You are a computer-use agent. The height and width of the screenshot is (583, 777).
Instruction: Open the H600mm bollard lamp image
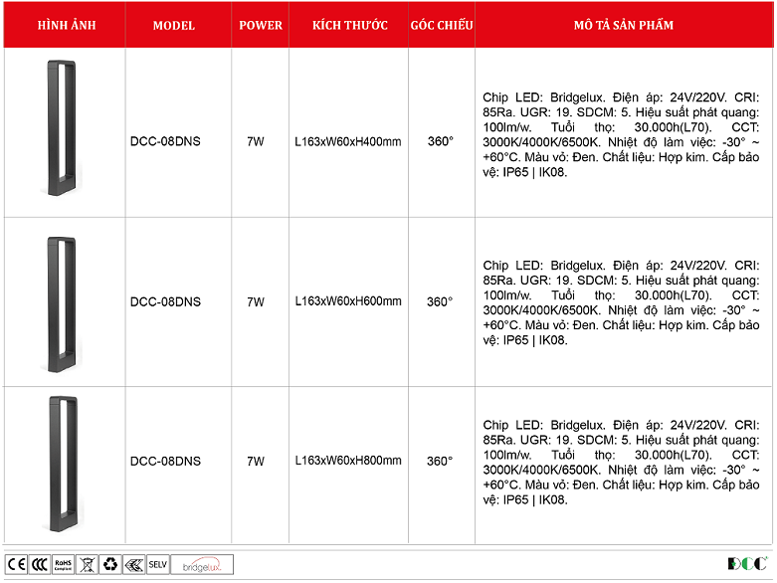tap(62, 301)
